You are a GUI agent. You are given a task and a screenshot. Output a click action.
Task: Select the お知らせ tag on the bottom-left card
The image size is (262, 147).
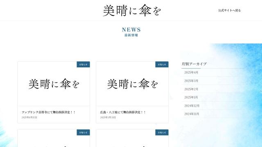83,132
